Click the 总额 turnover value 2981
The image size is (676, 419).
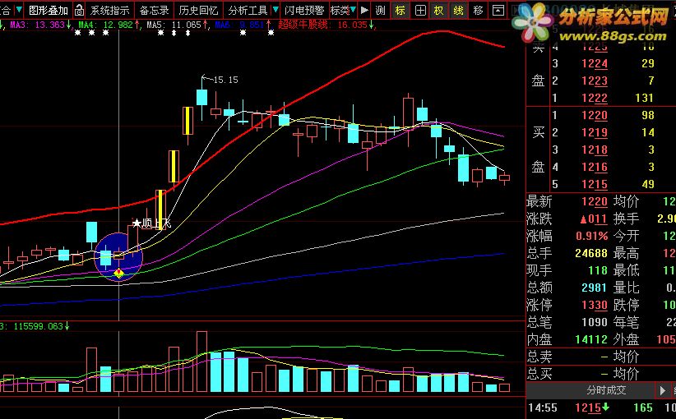(595, 288)
